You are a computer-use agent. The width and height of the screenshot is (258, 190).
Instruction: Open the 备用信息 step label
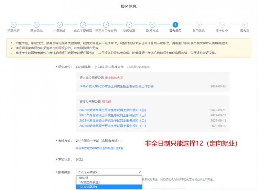(x=198, y=31)
